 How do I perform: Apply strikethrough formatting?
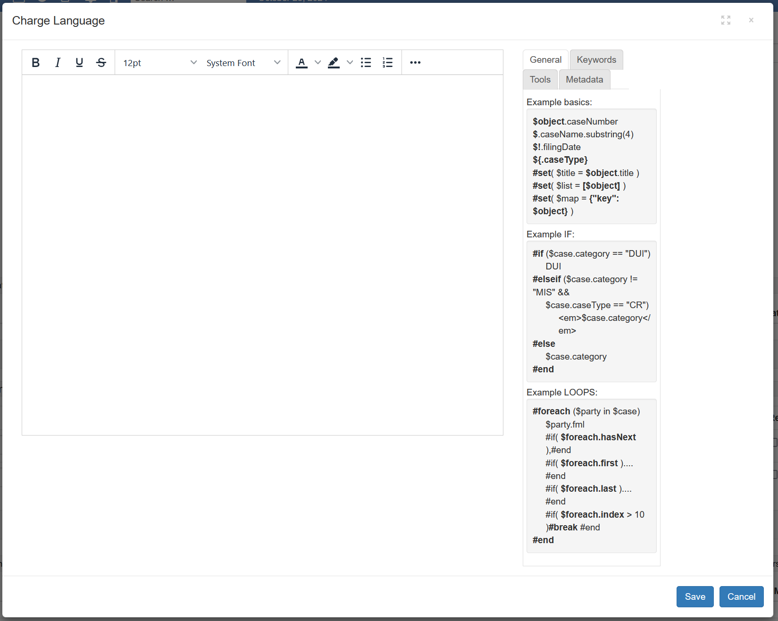pyautogui.click(x=101, y=63)
